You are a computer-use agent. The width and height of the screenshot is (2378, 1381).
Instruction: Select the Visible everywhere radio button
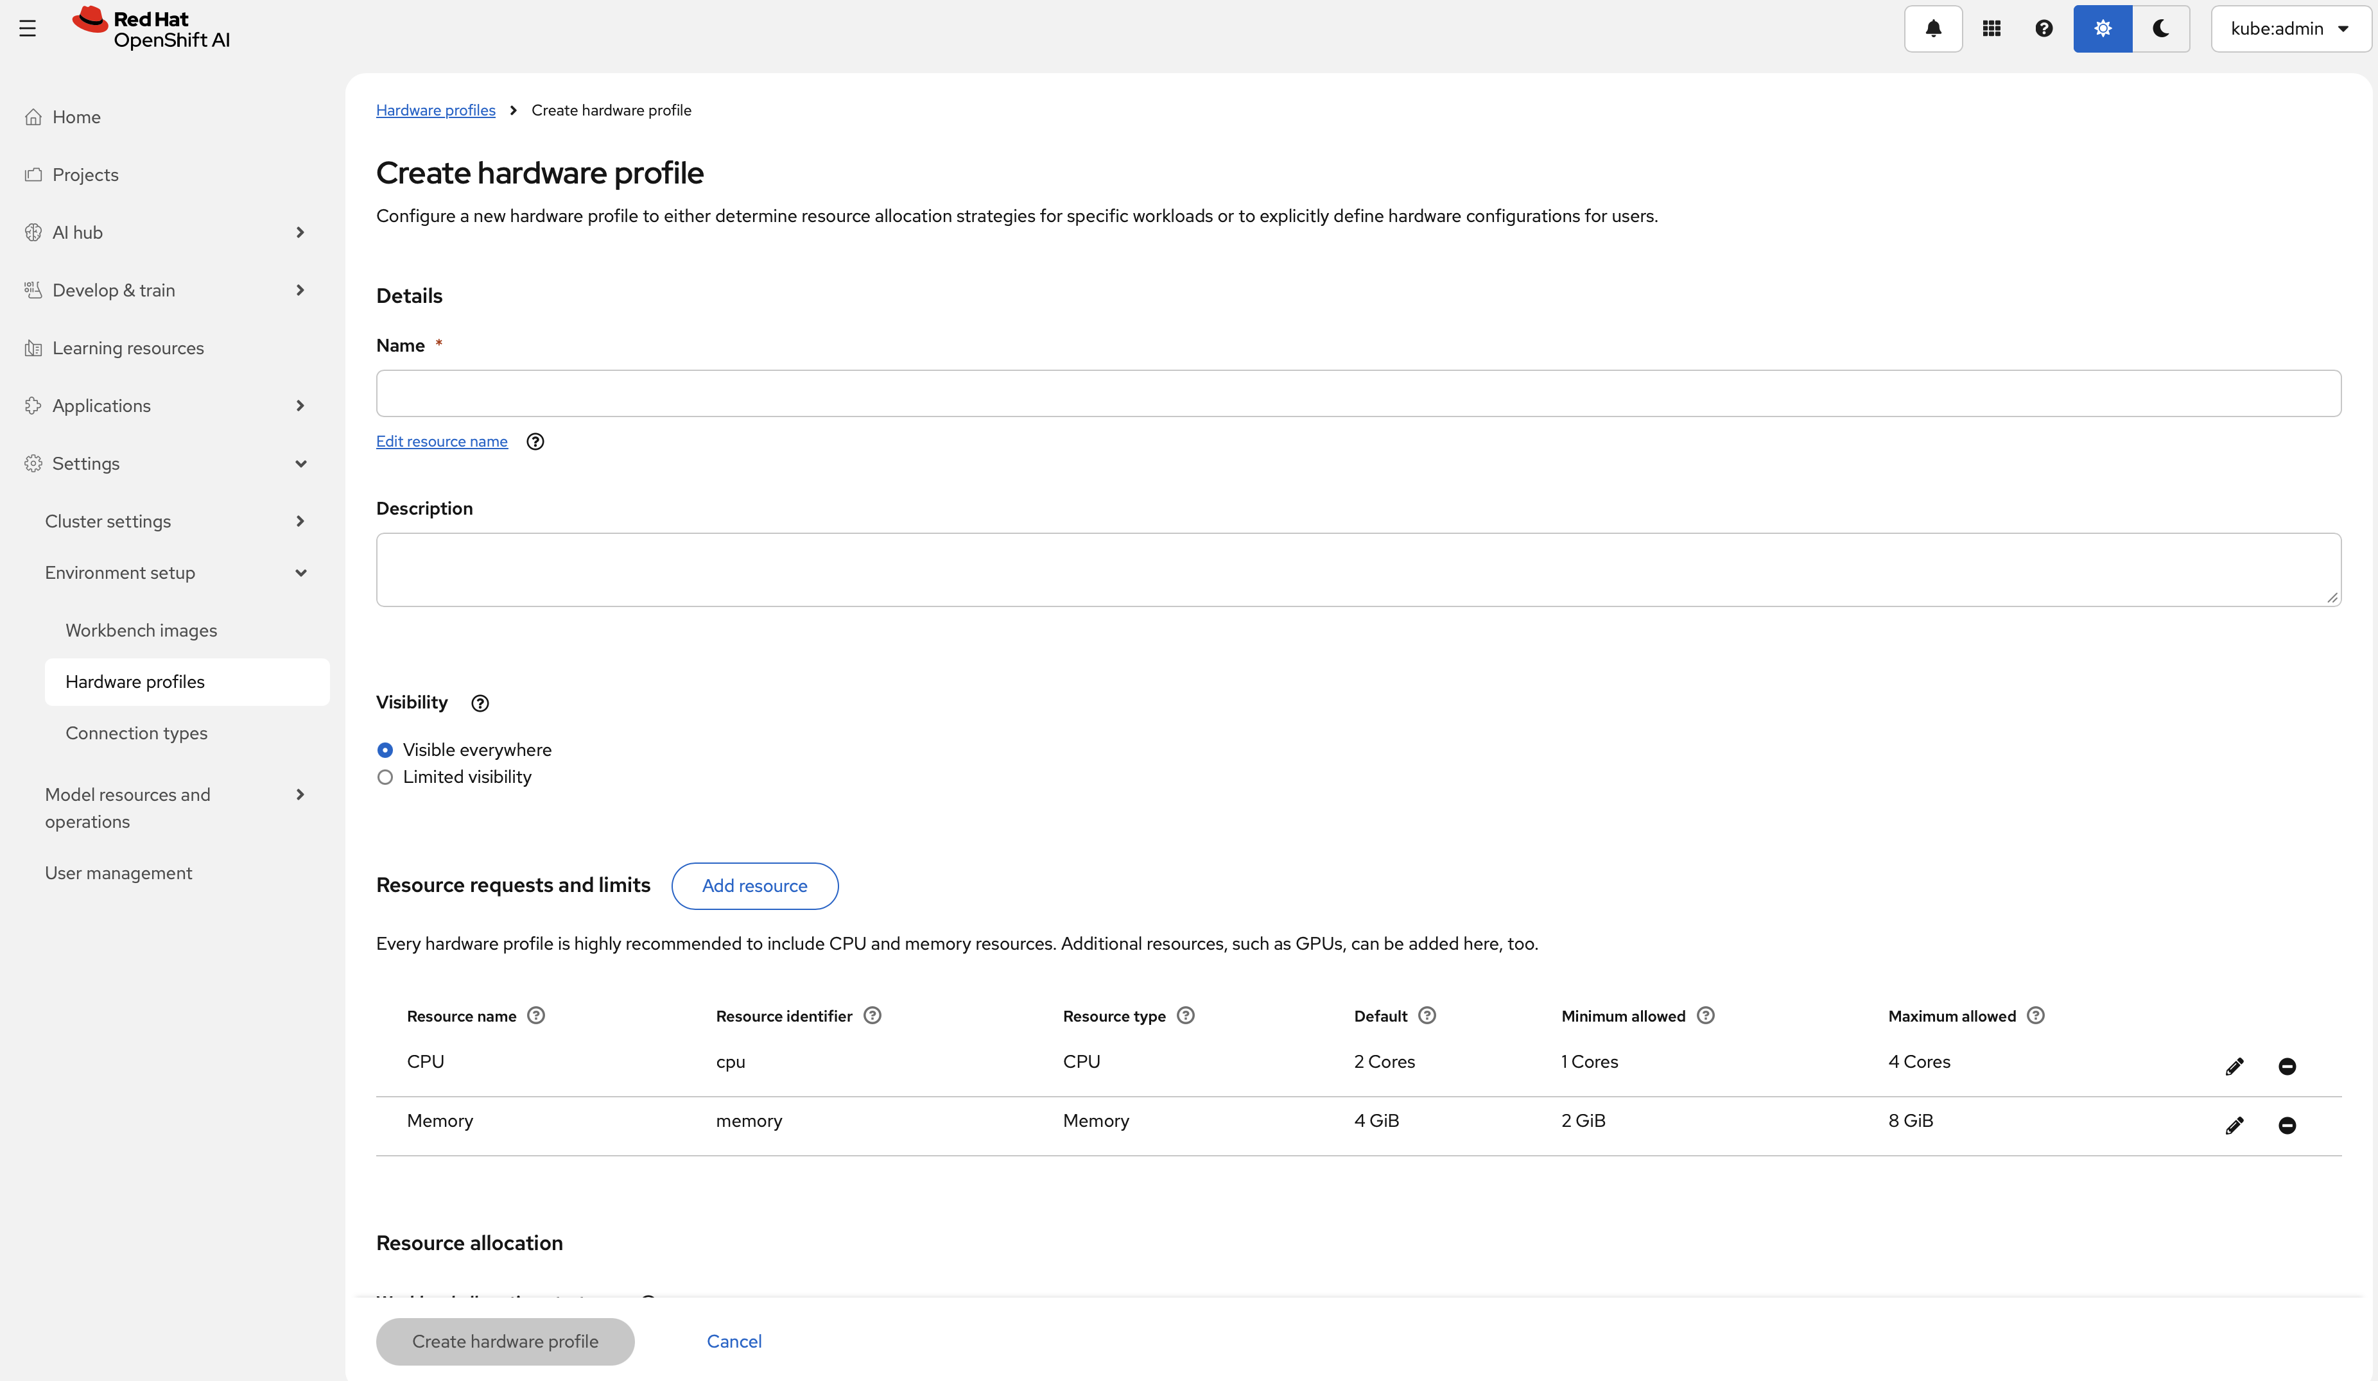pos(385,750)
